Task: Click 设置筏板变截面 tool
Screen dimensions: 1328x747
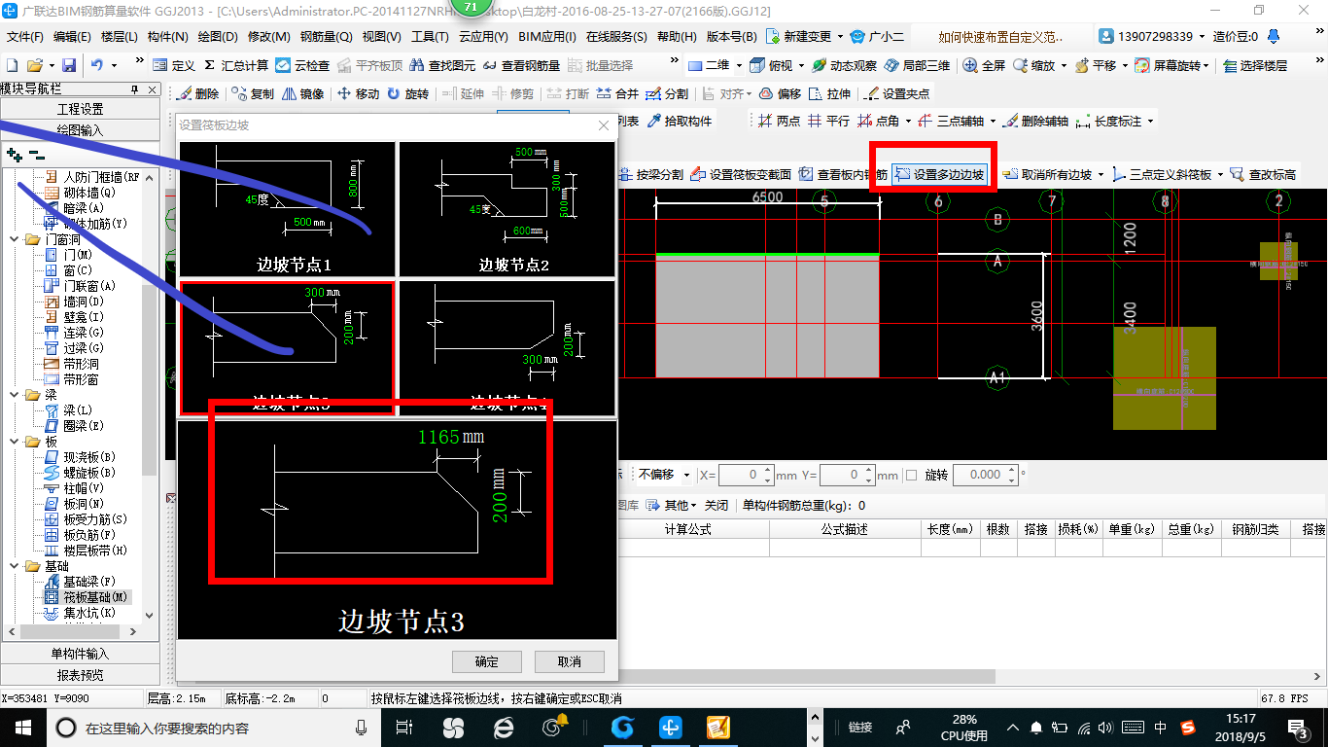Action: click(x=740, y=175)
